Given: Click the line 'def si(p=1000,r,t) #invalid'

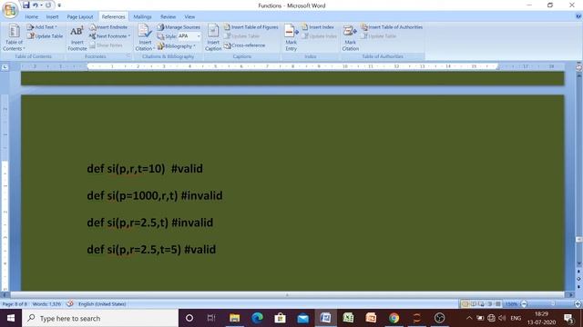Looking at the screenshot, I should 155,195.
